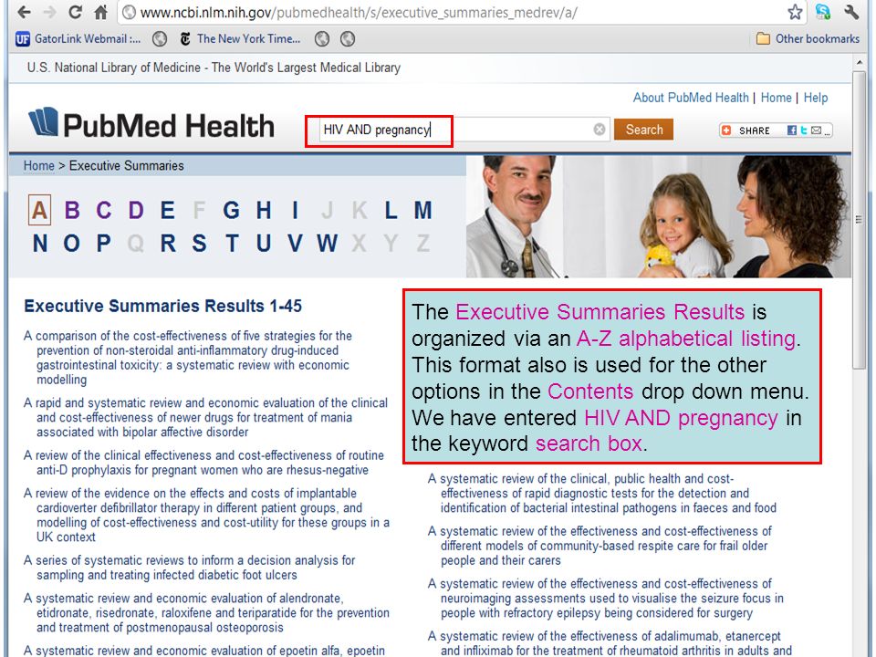Share the page on Facebook
Viewport: 876px width, 657px height.
pos(792,130)
